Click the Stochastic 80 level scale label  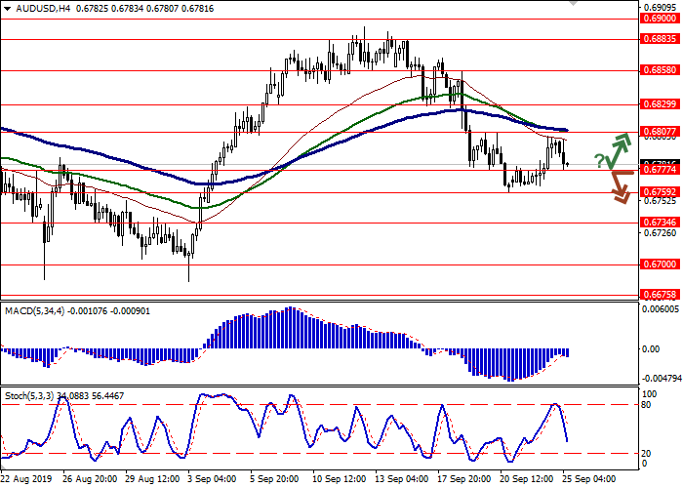click(x=647, y=405)
